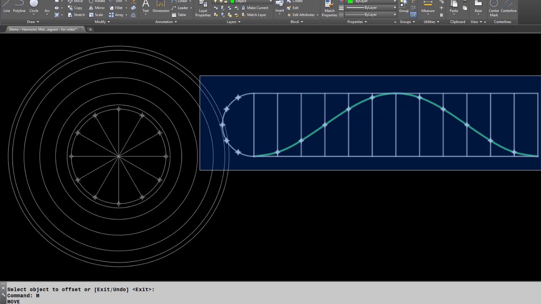The image size is (541, 304).
Task: Activate the Stretch command
Action: coord(76,15)
